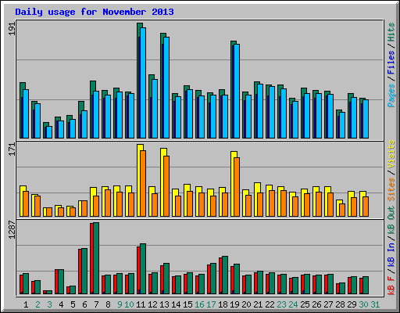Select the red kB bar for day 6
Screen dimensions: 400x313
[80, 272]
